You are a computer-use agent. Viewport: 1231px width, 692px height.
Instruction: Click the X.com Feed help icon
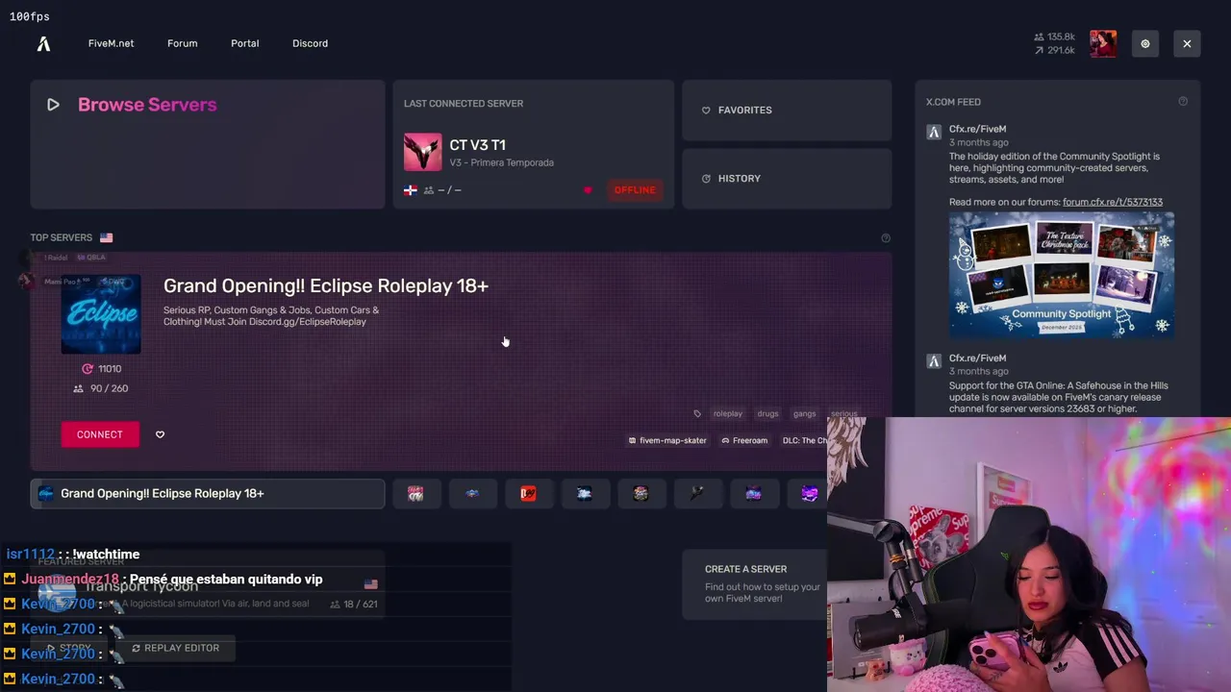pyautogui.click(x=1183, y=102)
